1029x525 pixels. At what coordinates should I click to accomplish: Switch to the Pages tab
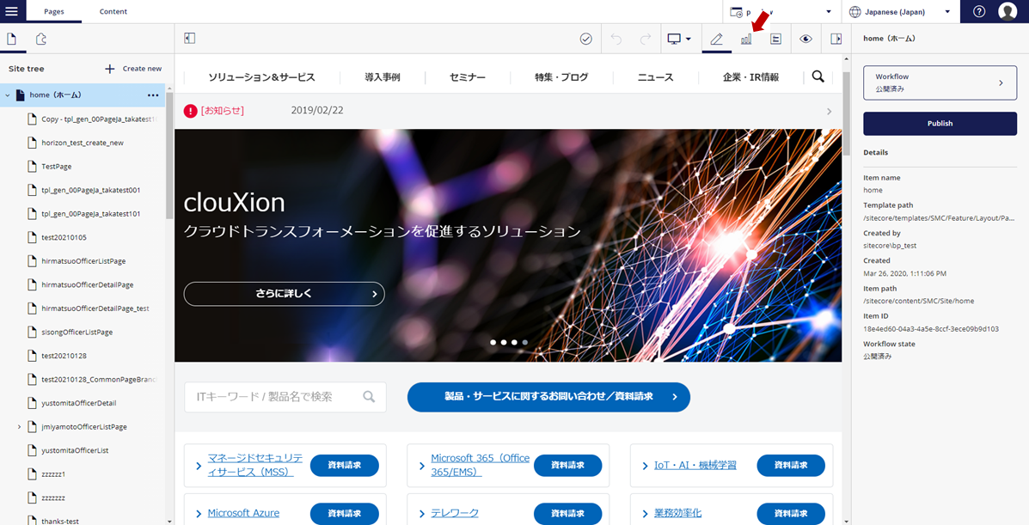(54, 12)
